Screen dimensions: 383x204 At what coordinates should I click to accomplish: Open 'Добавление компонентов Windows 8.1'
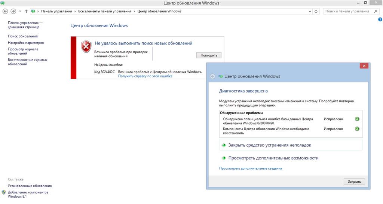coord(28,194)
